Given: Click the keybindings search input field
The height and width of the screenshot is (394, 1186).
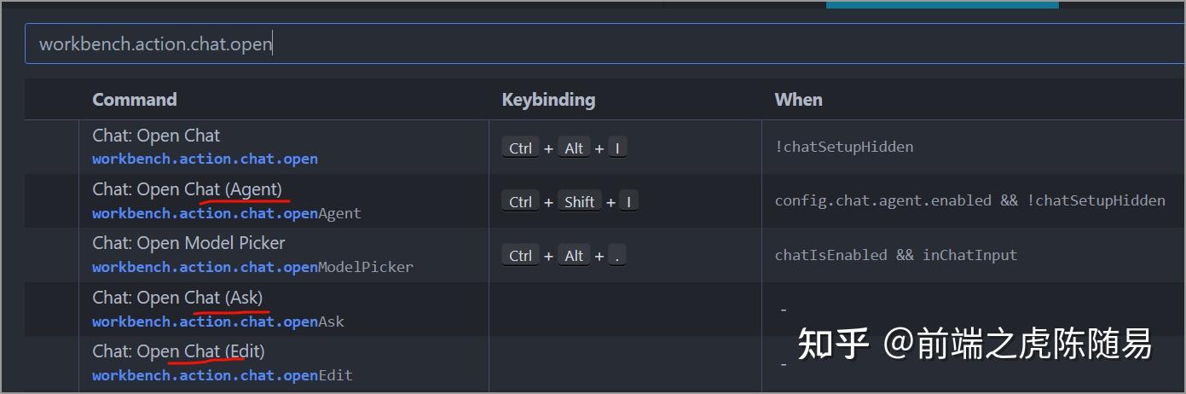Looking at the screenshot, I should (597, 44).
